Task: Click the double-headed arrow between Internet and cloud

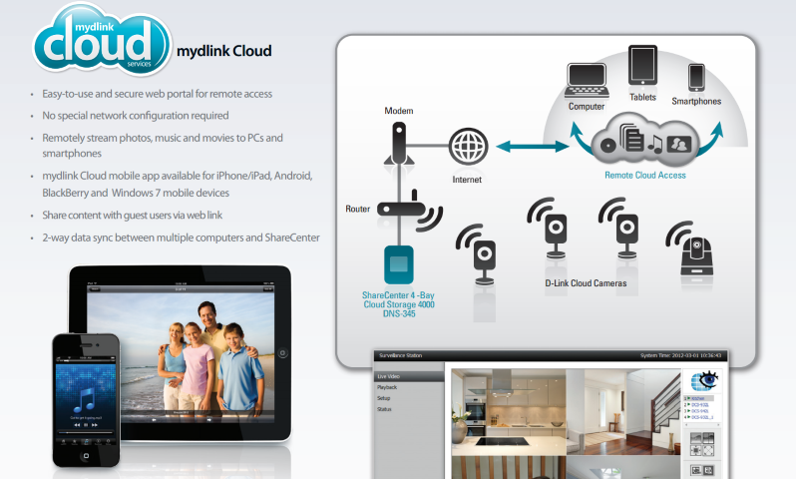Action: [x=532, y=147]
